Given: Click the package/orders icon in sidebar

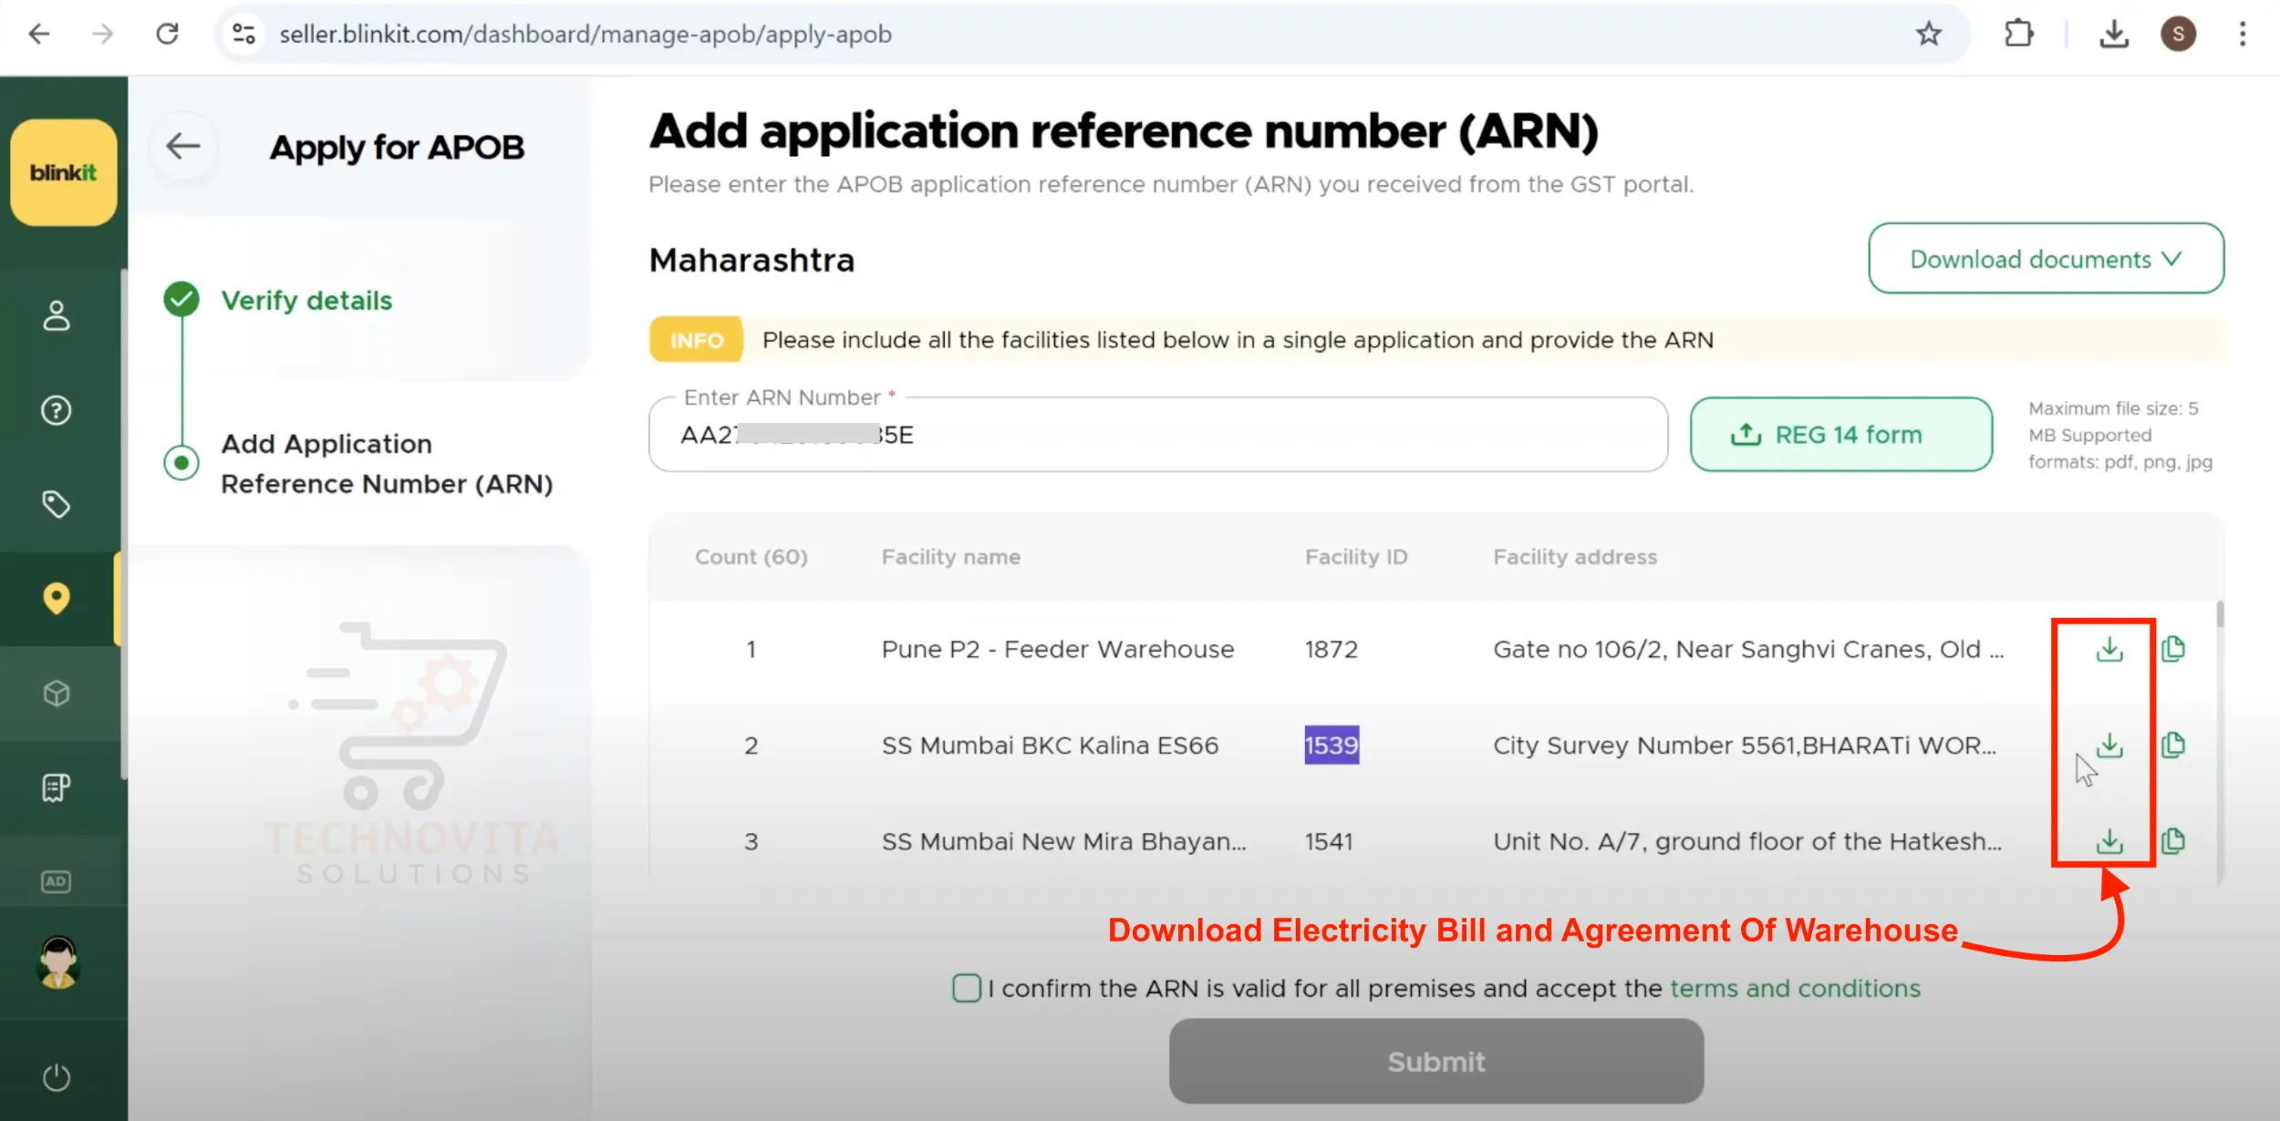Looking at the screenshot, I should [57, 694].
